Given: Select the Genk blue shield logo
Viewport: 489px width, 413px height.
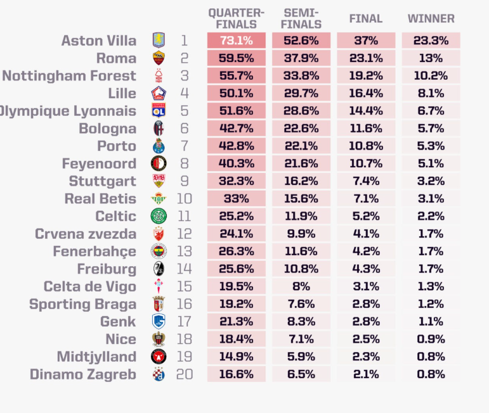Looking at the screenshot, I should (159, 321).
